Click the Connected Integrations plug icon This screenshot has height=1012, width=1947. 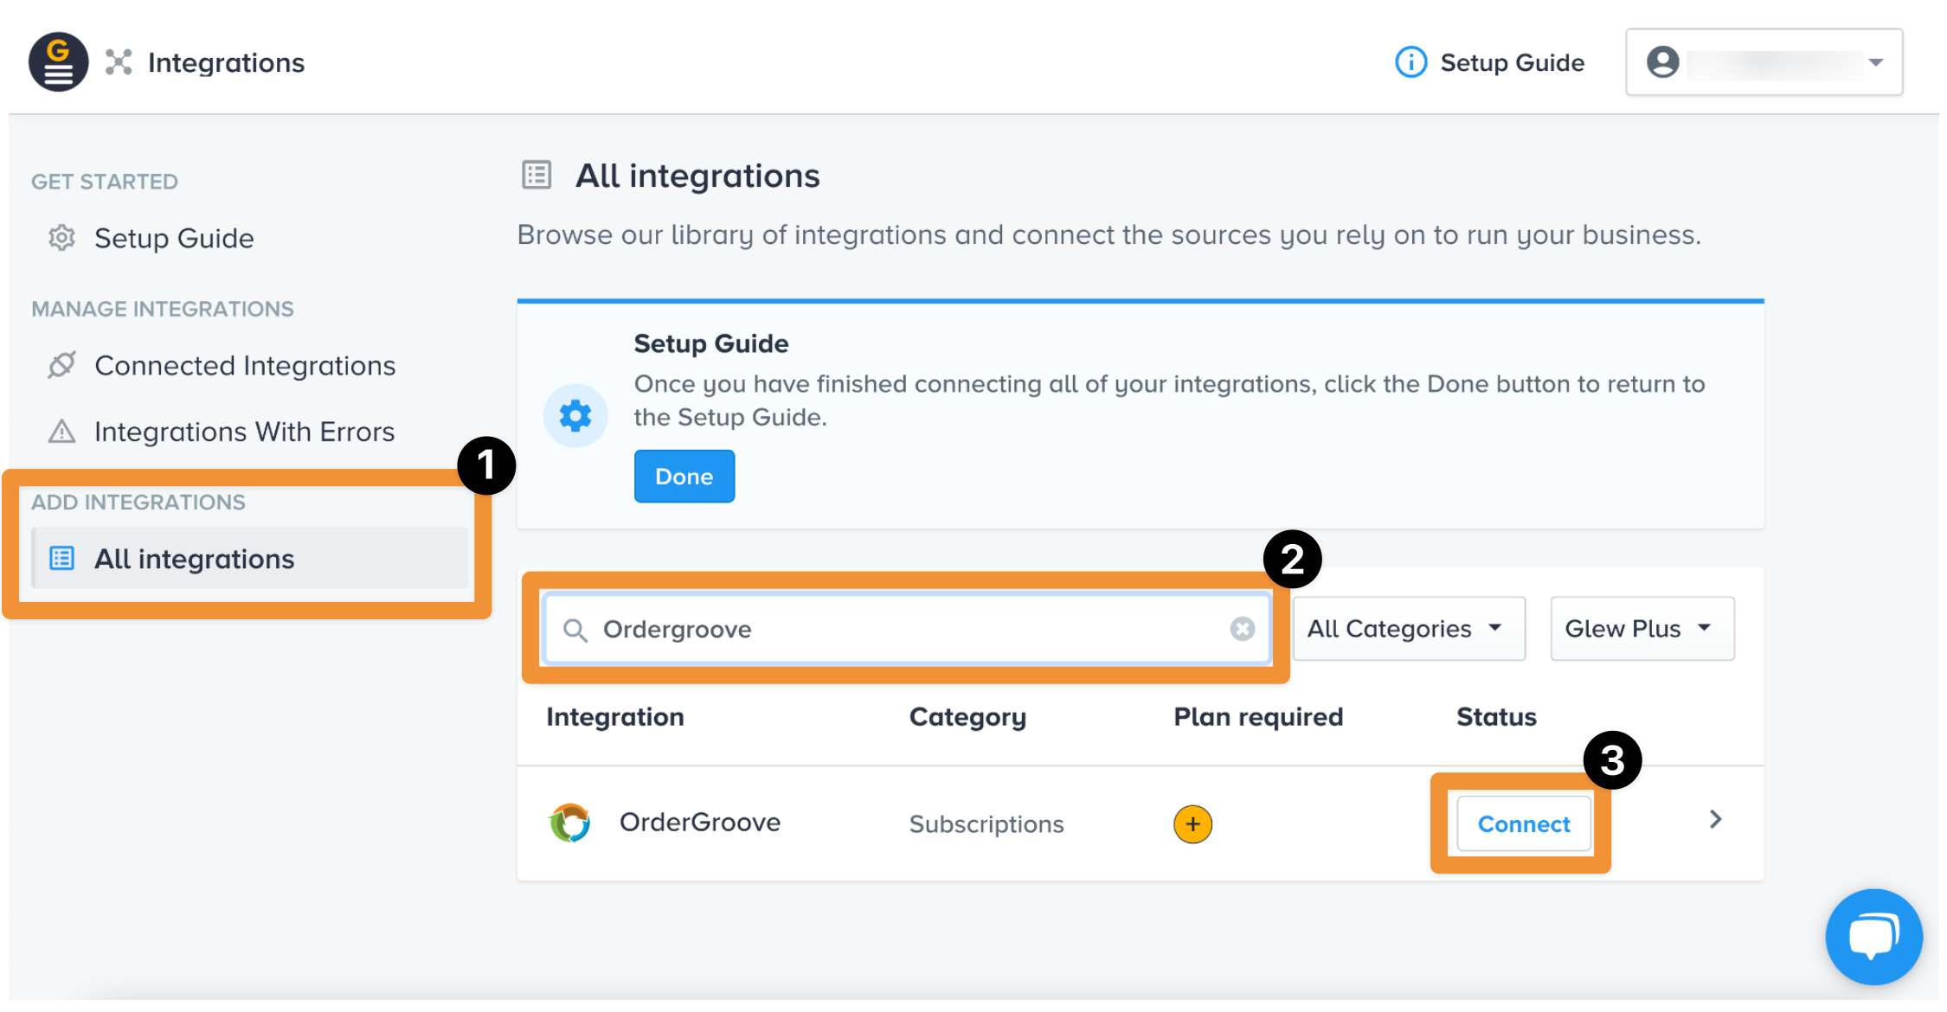[x=61, y=365]
